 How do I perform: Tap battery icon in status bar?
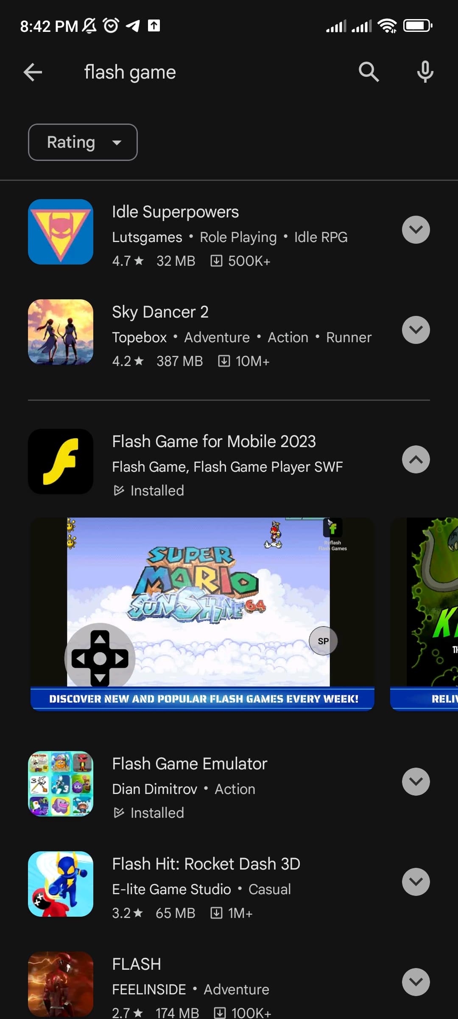(418, 26)
